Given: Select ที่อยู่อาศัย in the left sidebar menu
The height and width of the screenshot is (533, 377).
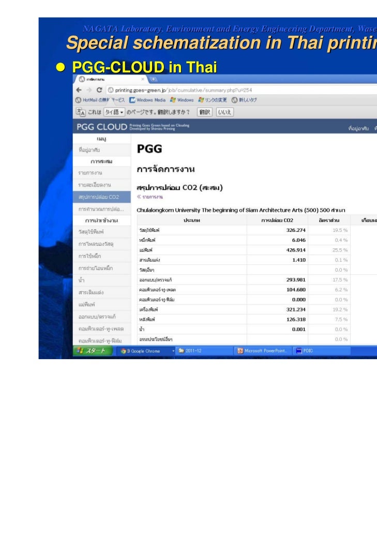Looking at the screenshot, I should point(101,150).
